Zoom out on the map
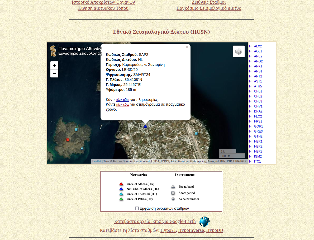Image resolution: width=314 pixels, height=240 pixels. coord(54,74)
